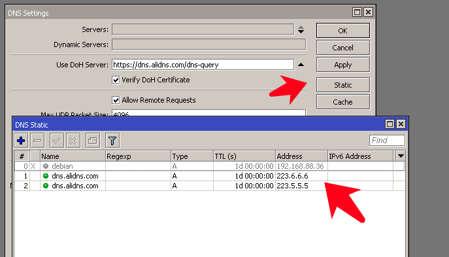Collapse the Use DoH Server field arrow
This screenshot has height=257, width=449.
(x=301, y=65)
